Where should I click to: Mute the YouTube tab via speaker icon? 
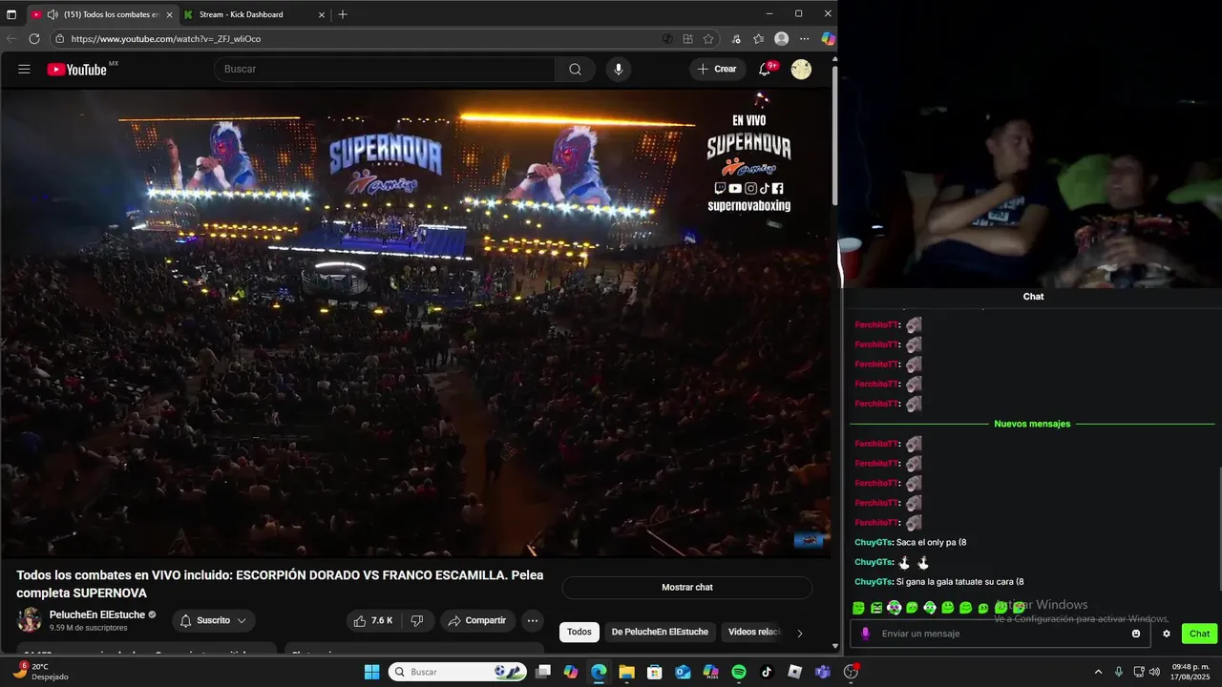[53, 14]
